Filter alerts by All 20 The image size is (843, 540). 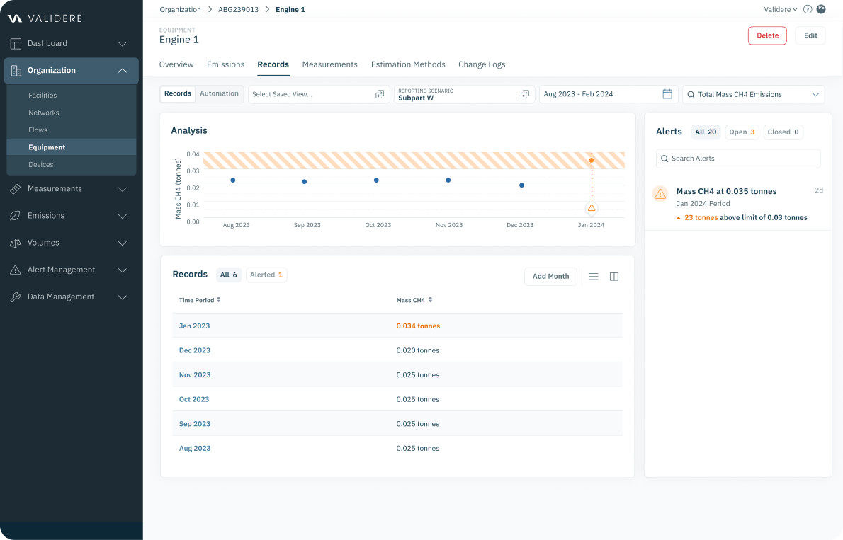pos(706,132)
